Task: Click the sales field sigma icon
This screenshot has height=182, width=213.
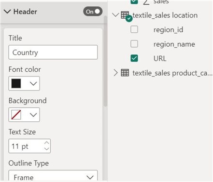Action: pos(146,2)
